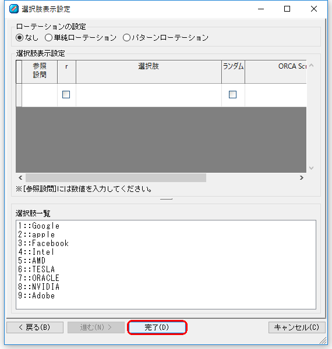The width and height of the screenshot is (332, 349).
Task: Click the horizontal scrollbar thumb
Action: [116, 177]
